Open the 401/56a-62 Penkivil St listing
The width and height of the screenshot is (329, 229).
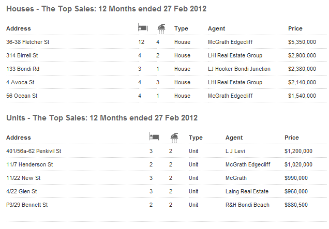tap(34, 151)
